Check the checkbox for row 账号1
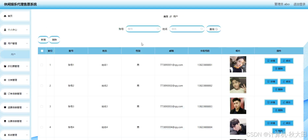 coord(42,65)
